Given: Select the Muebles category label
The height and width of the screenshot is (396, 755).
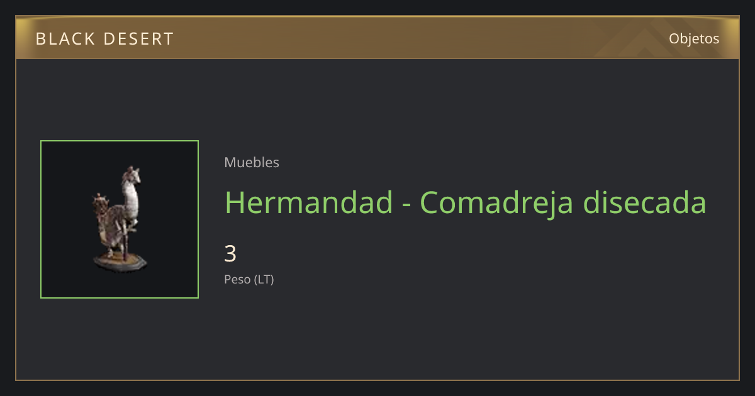Looking at the screenshot, I should click(x=252, y=162).
